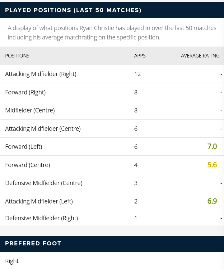Click the POSITIONS column header
This screenshot has height=269, width=224.
pos(17,56)
